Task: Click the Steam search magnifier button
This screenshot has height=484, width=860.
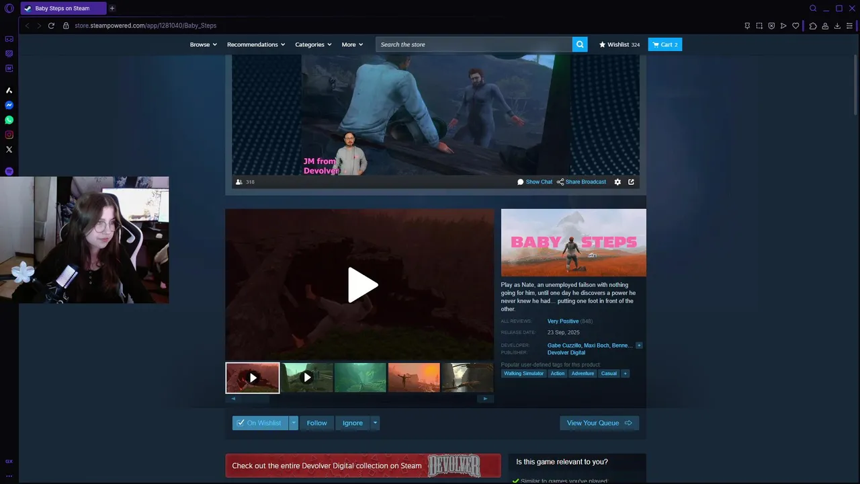Action: point(580,44)
